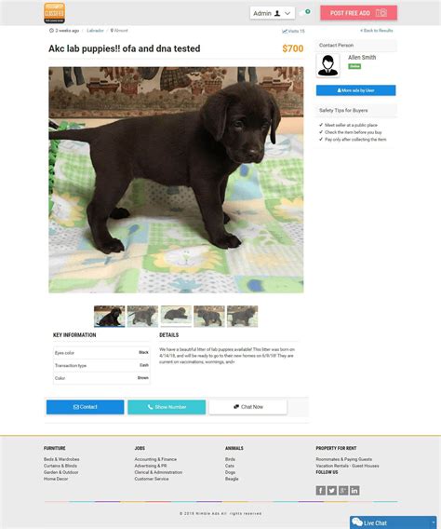Click the Classified site logo

55,13
